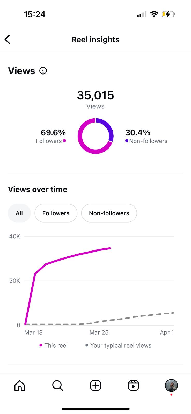Open the profile avatar in bottom bar
The width and height of the screenshot is (191, 414).
coord(171,386)
